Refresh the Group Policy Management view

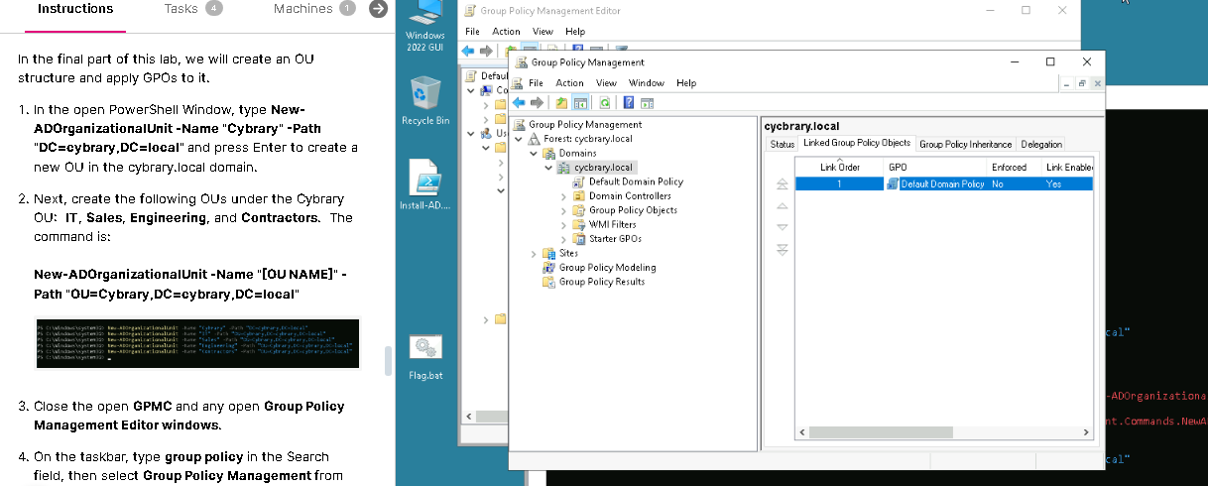coord(604,102)
